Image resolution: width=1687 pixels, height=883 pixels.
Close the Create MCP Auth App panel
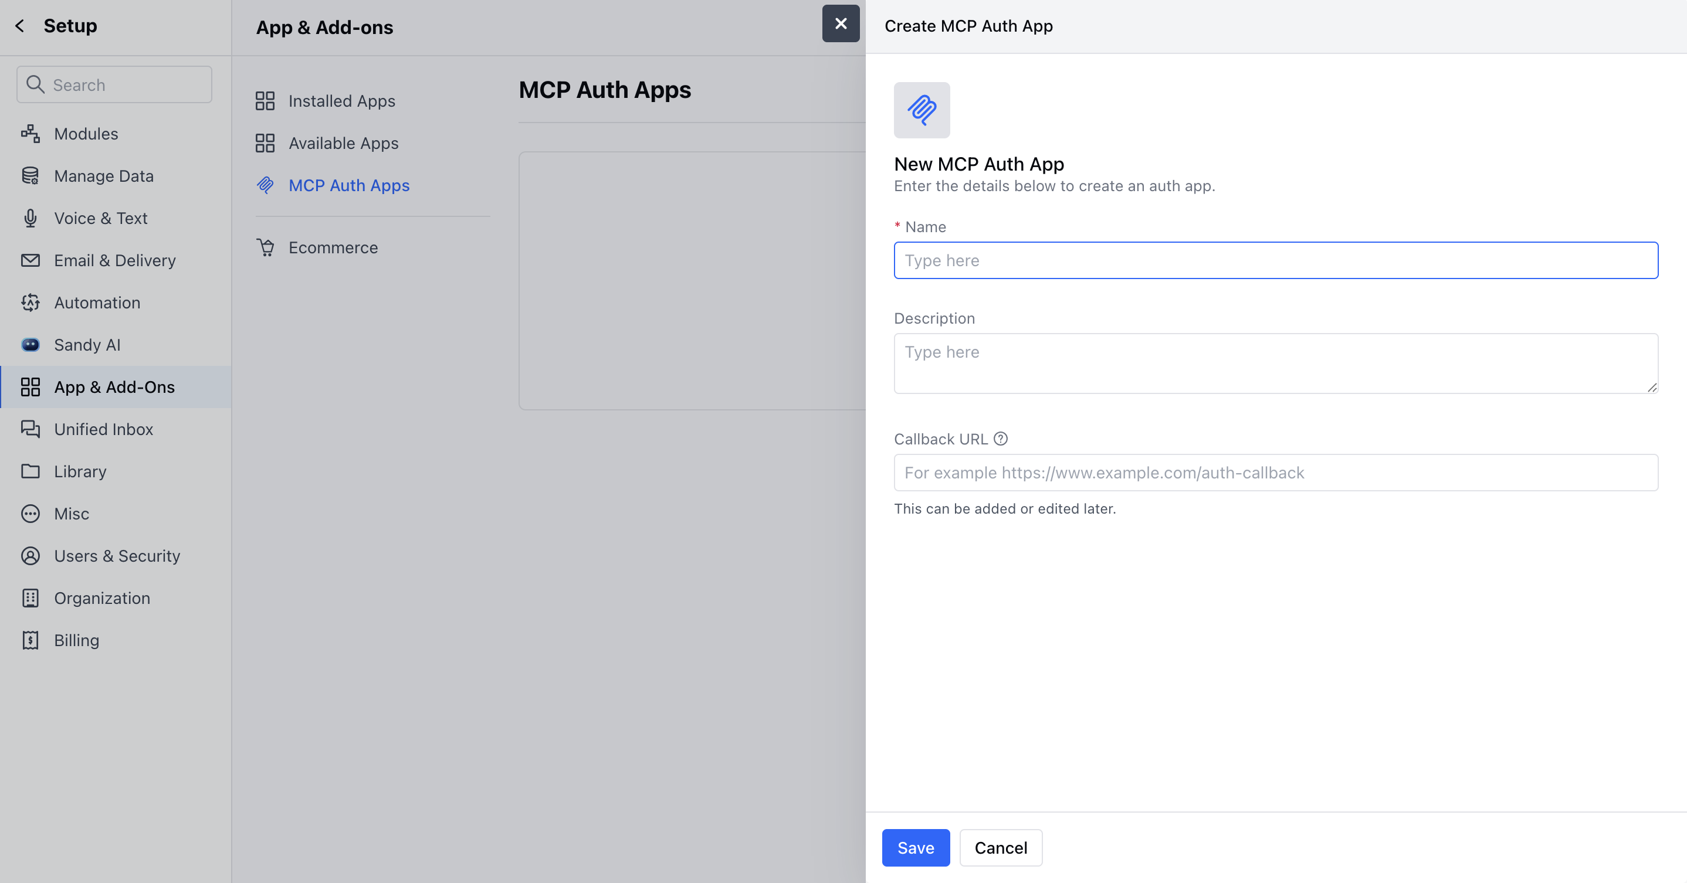click(841, 23)
